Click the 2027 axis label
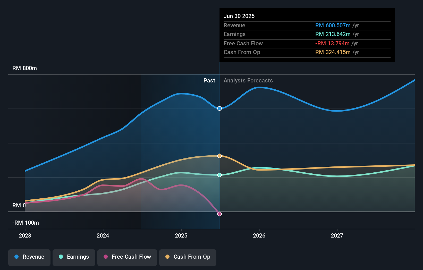This screenshot has height=270, width=423. click(x=337, y=235)
